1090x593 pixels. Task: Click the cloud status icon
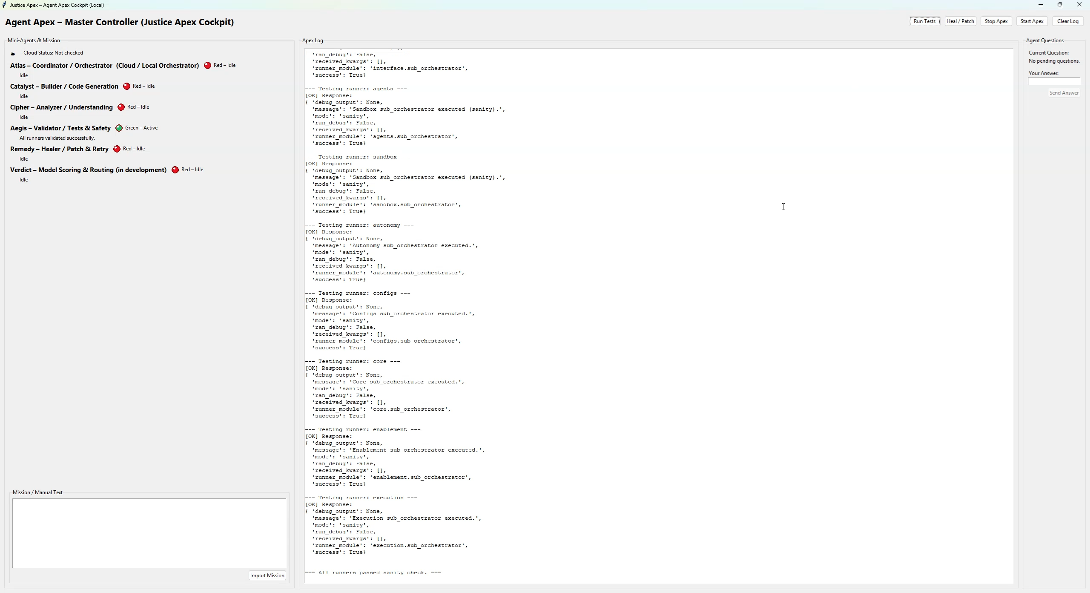coord(13,53)
